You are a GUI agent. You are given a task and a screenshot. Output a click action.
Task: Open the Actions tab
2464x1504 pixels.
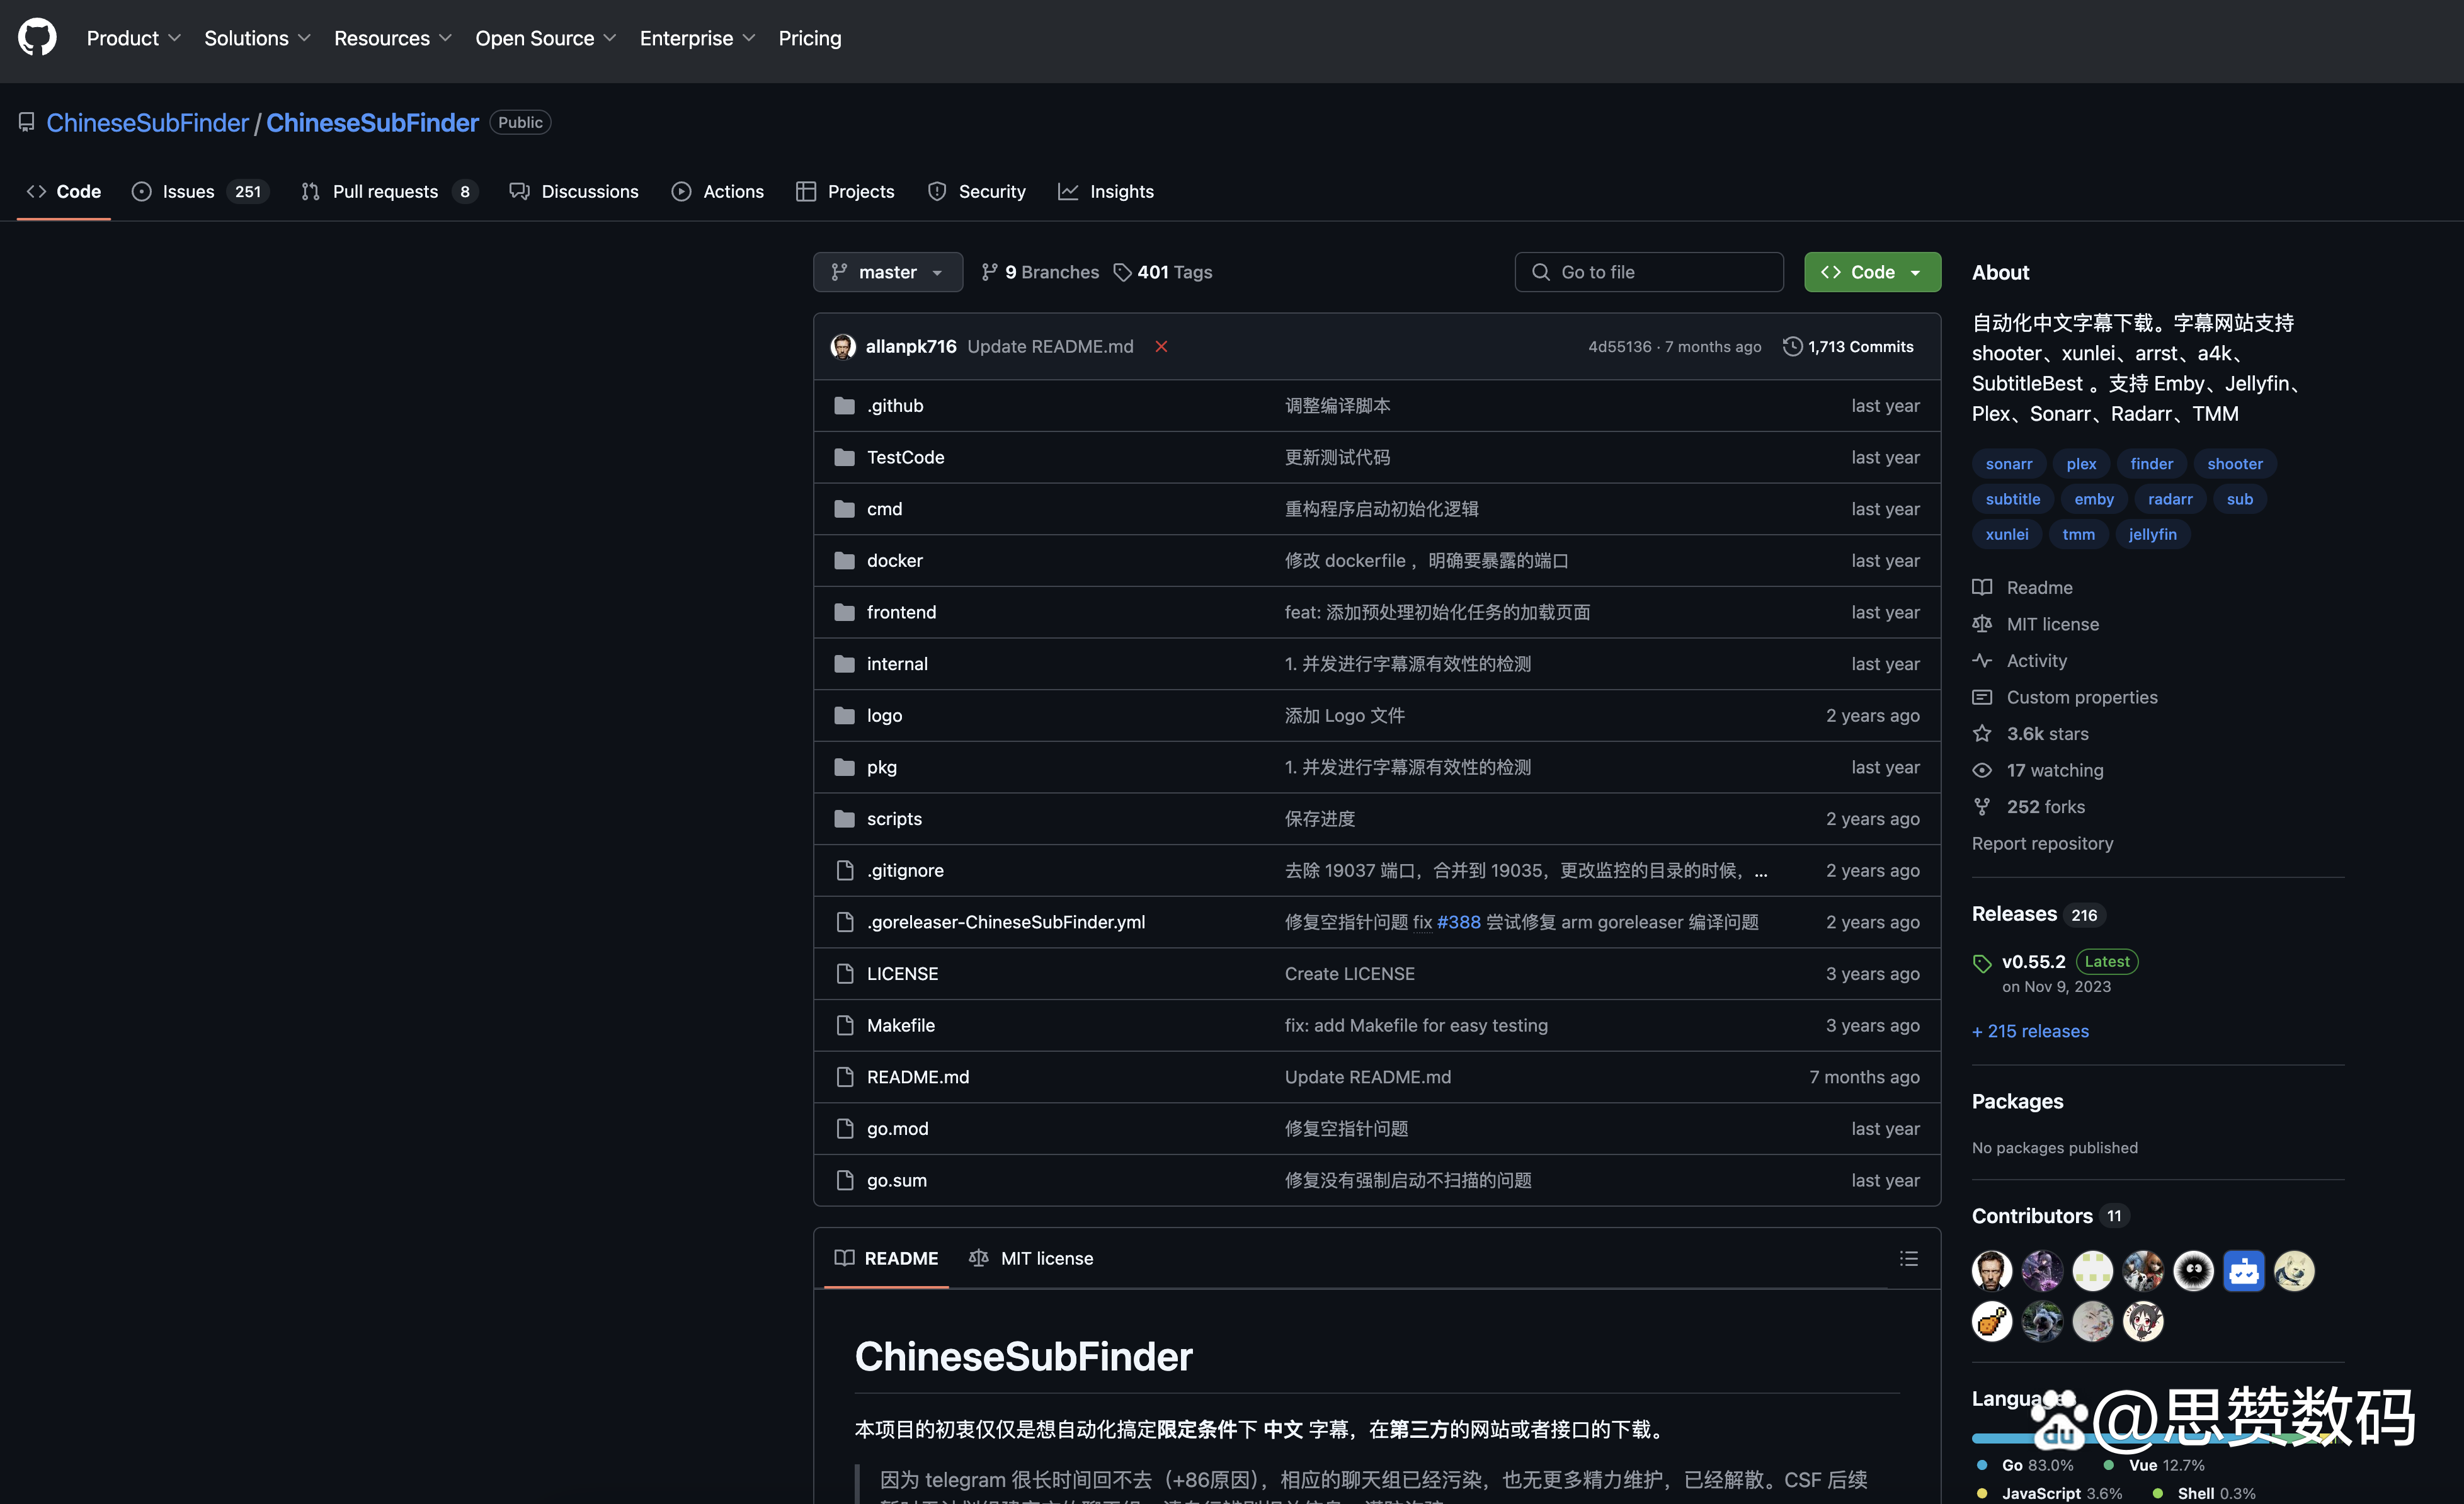(x=718, y=191)
